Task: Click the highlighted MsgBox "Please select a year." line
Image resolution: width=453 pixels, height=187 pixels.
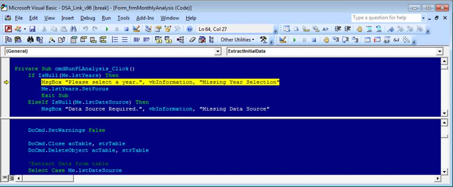Action: (160, 82)
